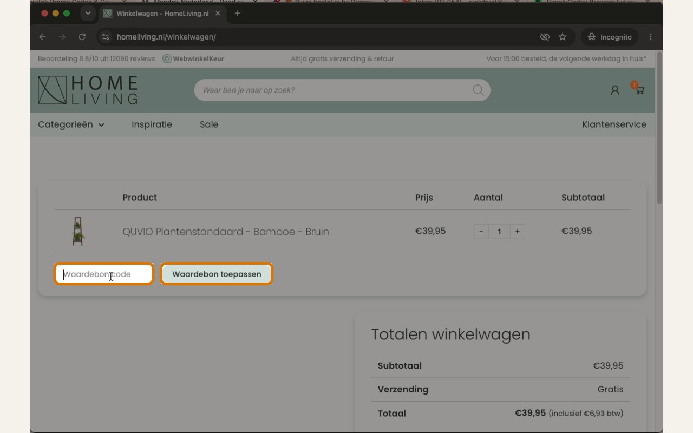The image size is (693, 433).
Task: Go to Klantenservice
Action: click(x=614, y=124)
